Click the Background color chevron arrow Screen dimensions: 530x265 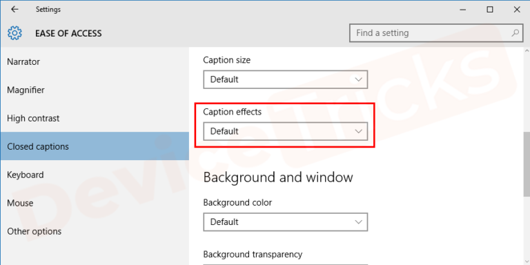pyautogui.click(x=358, y=222)
